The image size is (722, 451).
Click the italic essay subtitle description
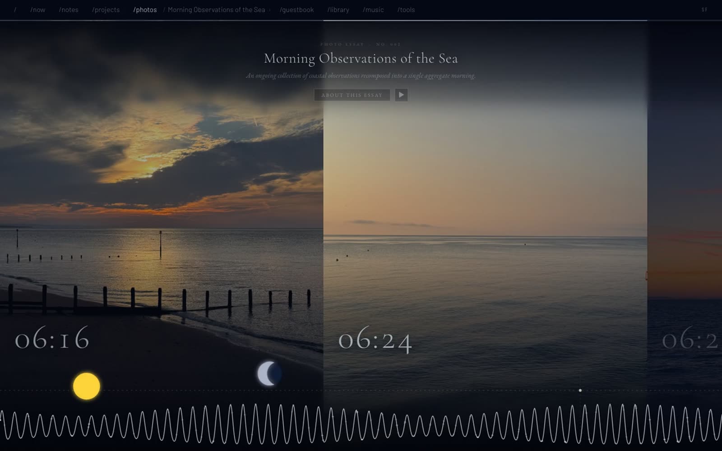coord(361,76)
